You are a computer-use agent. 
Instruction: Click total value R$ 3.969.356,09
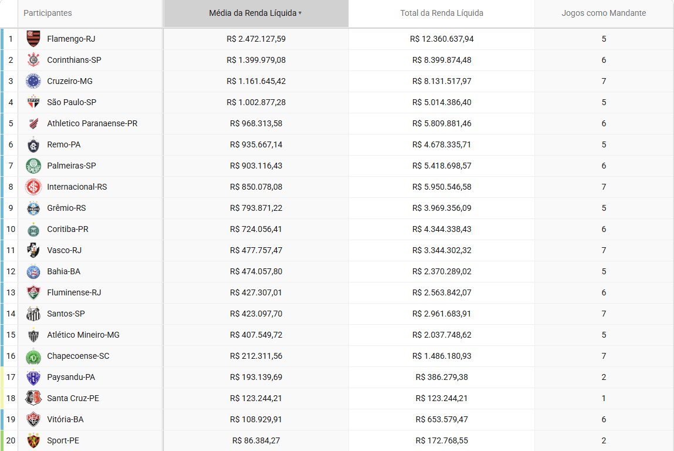[x=442, y=208]
